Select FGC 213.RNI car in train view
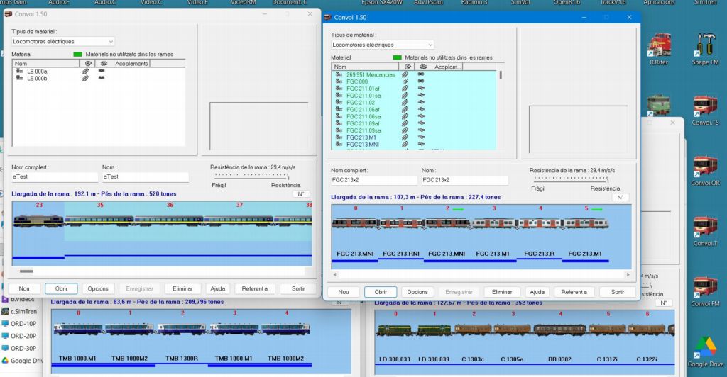The height and width of the screenshot is (377, 727). 401,223
